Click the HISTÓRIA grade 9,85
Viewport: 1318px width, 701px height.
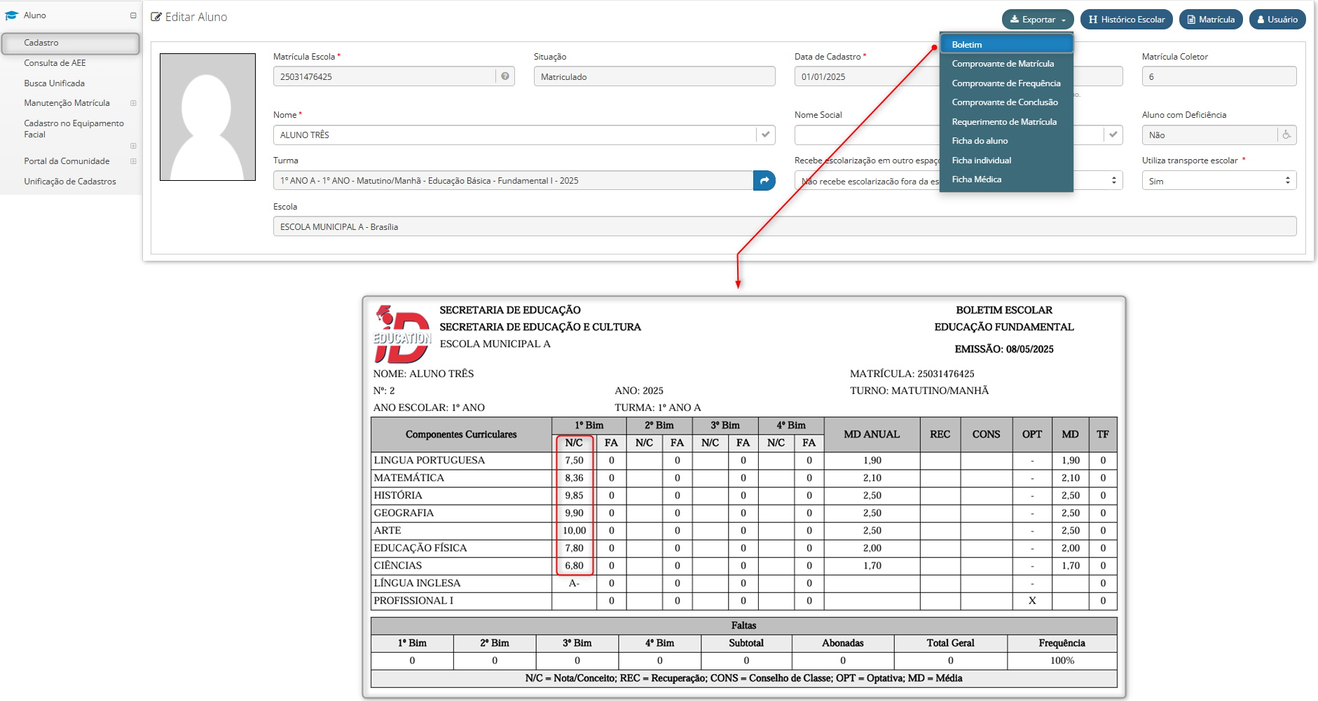click(x=575, y=496)
